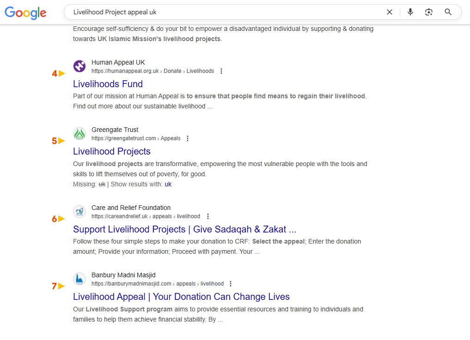Click the magnifying glass search button
The width and height of the screenshot is (470, 340).
(448, 12)
